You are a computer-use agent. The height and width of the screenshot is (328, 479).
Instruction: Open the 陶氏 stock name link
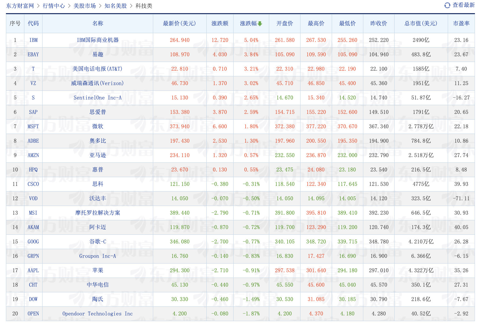(98, 299)
